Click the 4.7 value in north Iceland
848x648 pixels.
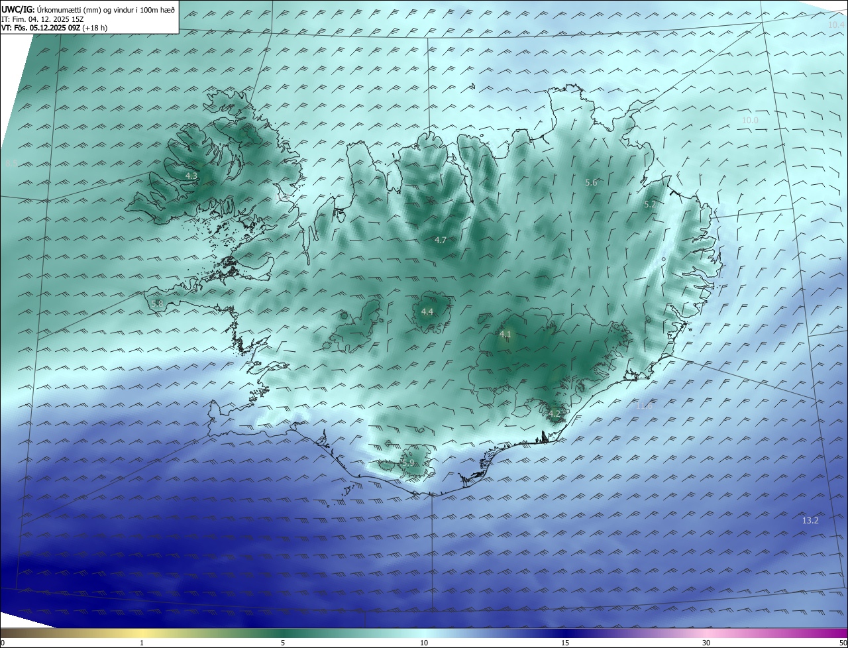tap(440, 240)
